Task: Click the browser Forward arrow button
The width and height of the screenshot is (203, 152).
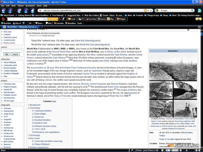Action: click(x=10, y=11)
